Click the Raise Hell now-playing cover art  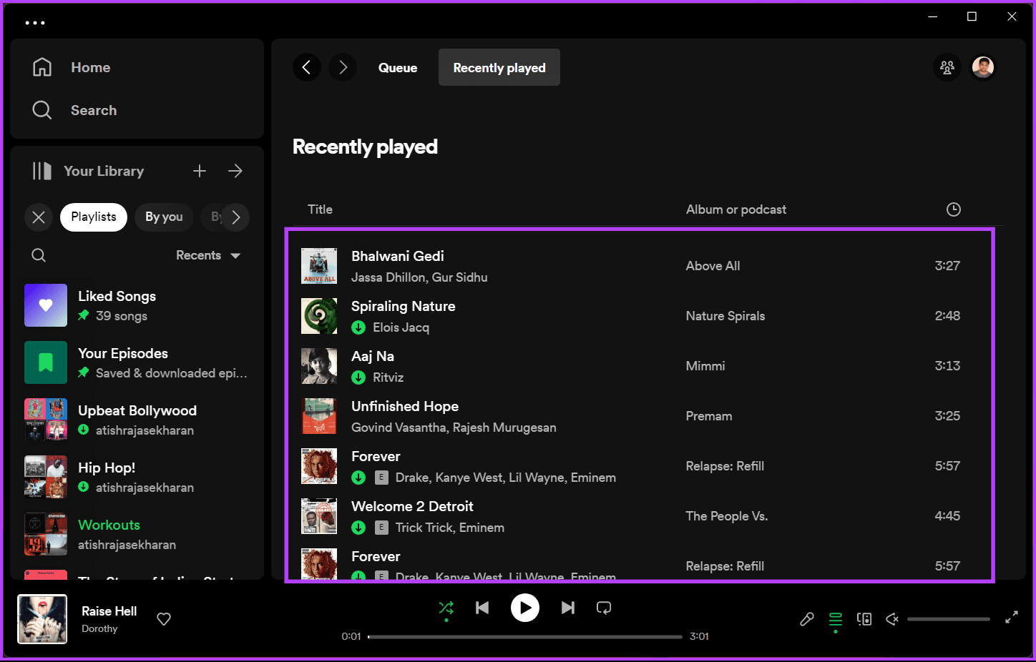tap(42, 619)
